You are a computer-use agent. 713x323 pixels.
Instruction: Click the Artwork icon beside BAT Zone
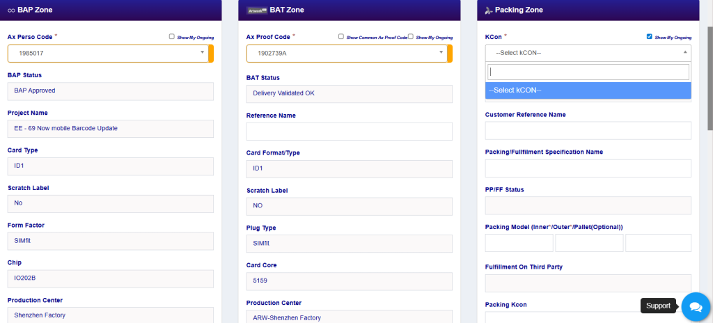(x=257, y=10)
